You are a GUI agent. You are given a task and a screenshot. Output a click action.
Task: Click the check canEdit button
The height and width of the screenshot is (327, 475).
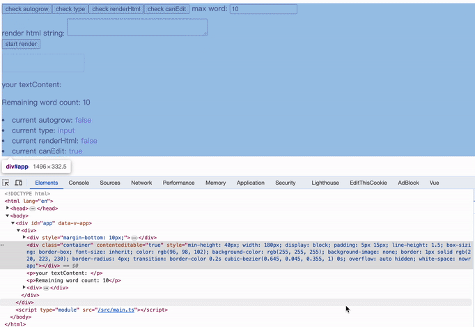tap(166, 9)
